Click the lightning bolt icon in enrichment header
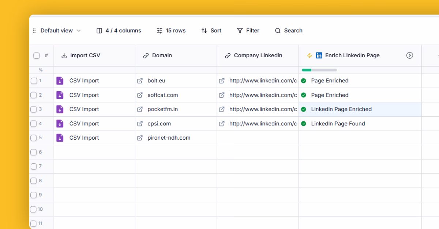Image resolution: width=439 pixels, height=229 pixels. click(x=309, y=55)
